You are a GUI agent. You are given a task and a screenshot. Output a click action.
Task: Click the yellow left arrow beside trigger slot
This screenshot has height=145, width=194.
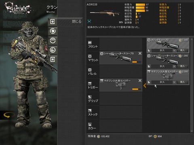(145, 85)
